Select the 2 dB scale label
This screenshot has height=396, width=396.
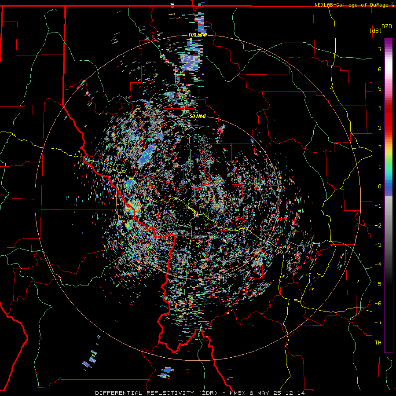tap(380, 147)
